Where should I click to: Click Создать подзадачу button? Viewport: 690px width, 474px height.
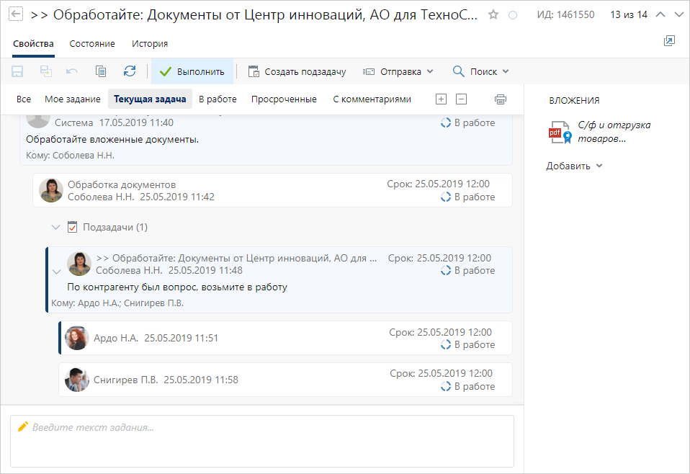[x=297, y=71]
